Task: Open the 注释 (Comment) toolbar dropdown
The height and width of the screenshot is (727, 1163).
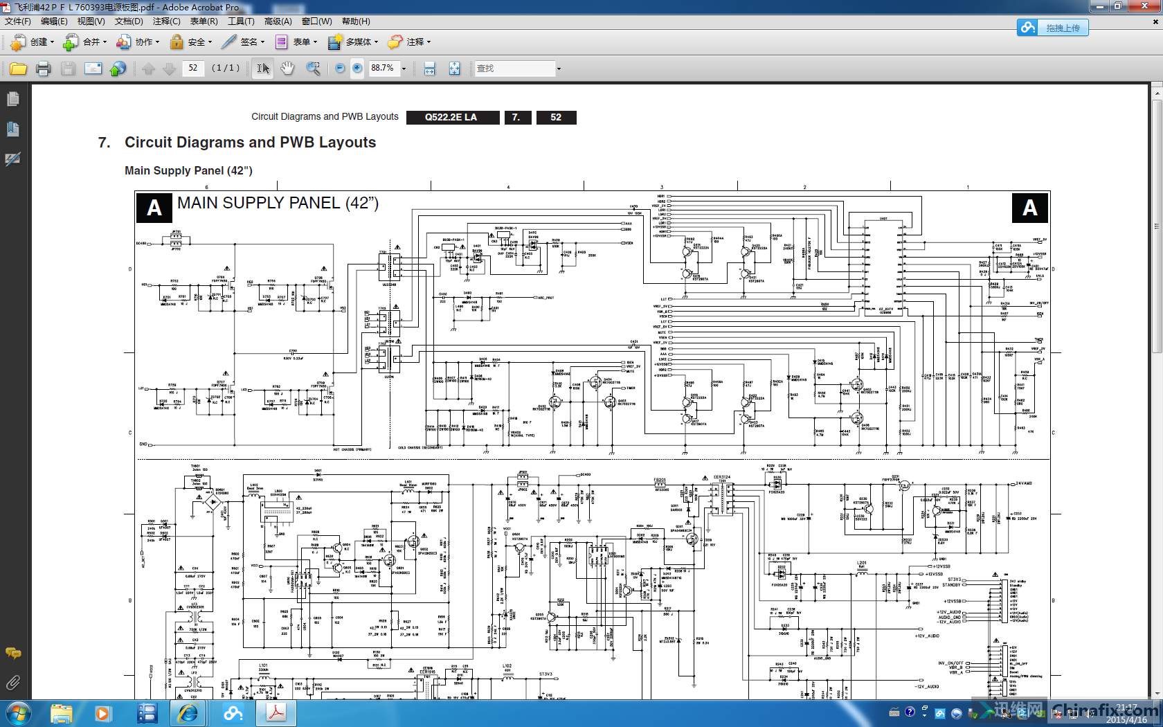Action: [409, 42]
